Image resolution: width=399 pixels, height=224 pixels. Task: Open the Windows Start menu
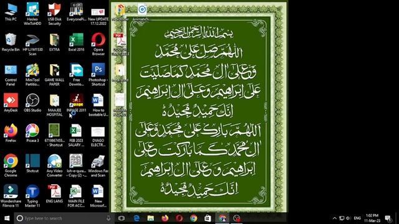pos(7,218)
